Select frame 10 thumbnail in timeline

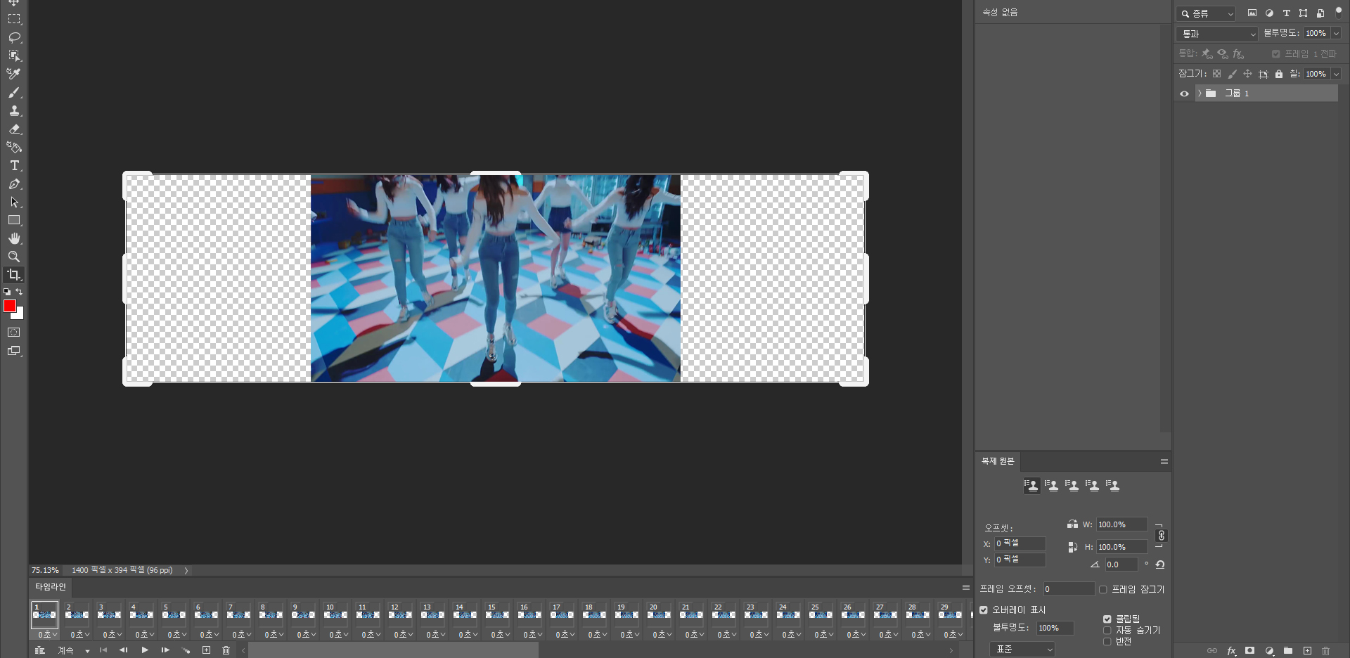click(335, 614)
